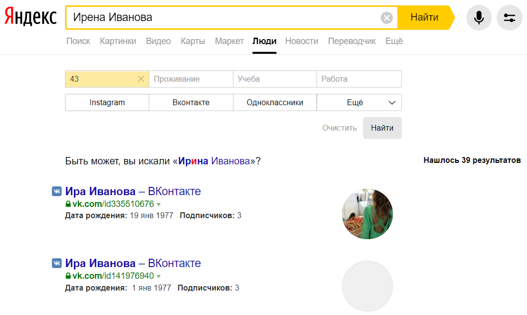Expand the Ещё item in top navigation
The height and width of the screenshot is (315, 527).
click(x=394, y=41)
